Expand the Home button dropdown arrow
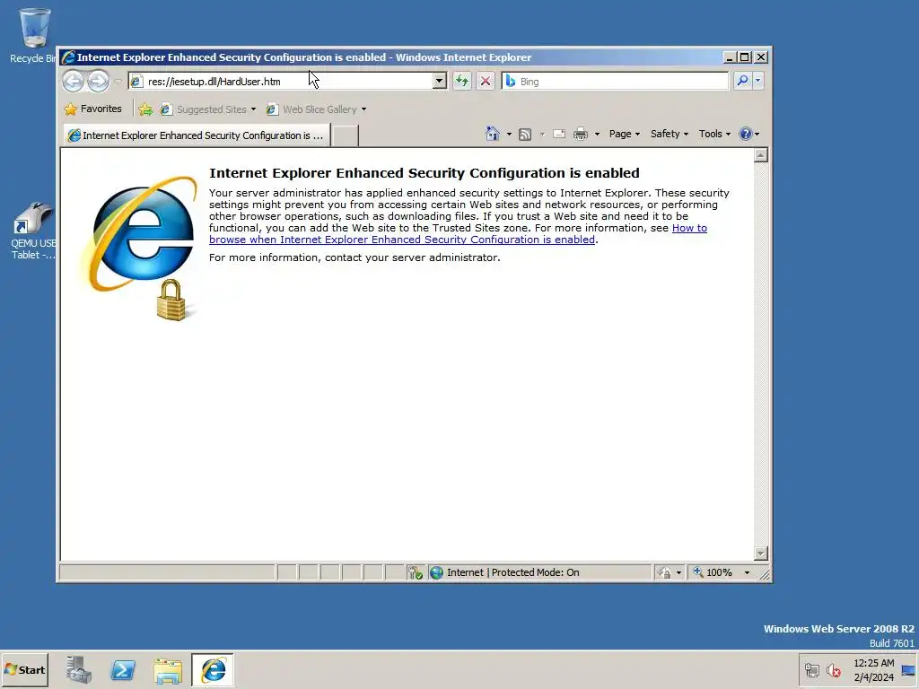The height and width of the screenshot is (689, 919). 509,135
